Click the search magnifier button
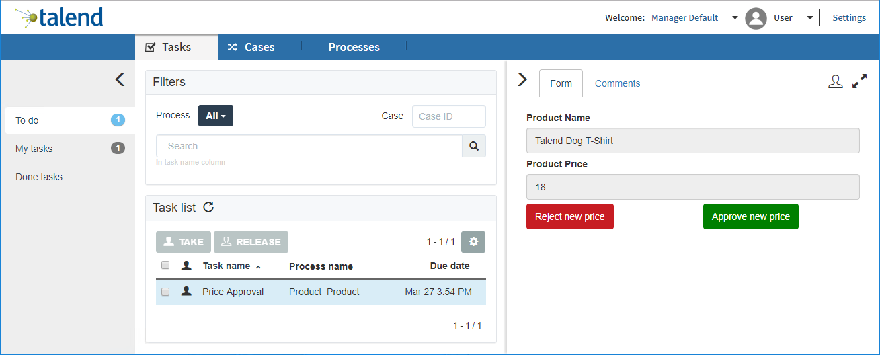The width and height of the screenshot is (880, 355). click(x=473, y=146)
